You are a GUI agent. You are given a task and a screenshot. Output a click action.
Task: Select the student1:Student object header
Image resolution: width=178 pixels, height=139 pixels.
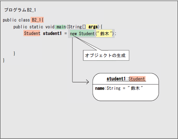(126, 79)
